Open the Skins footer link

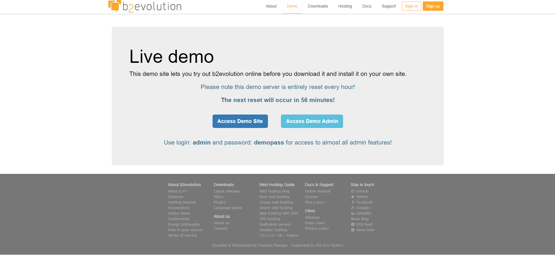(x=218, y=197)
